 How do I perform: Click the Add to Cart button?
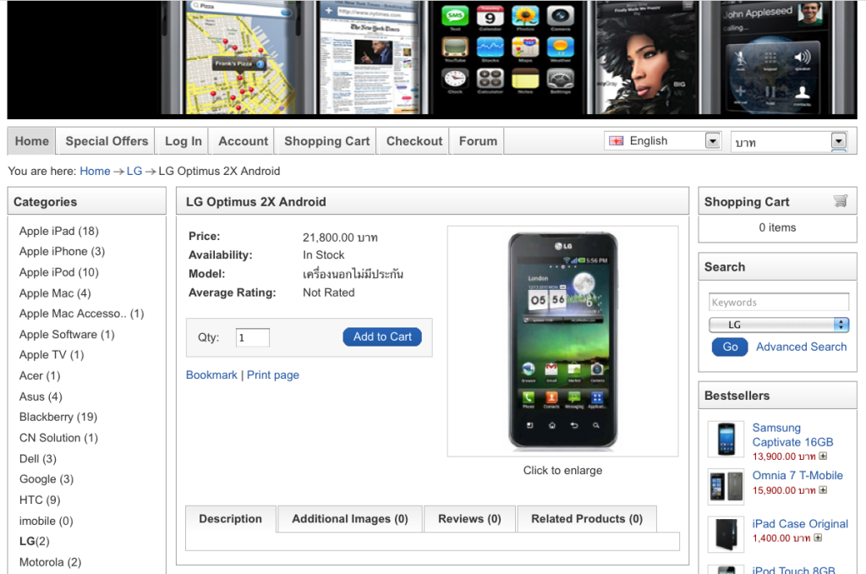tap(382, 336)
